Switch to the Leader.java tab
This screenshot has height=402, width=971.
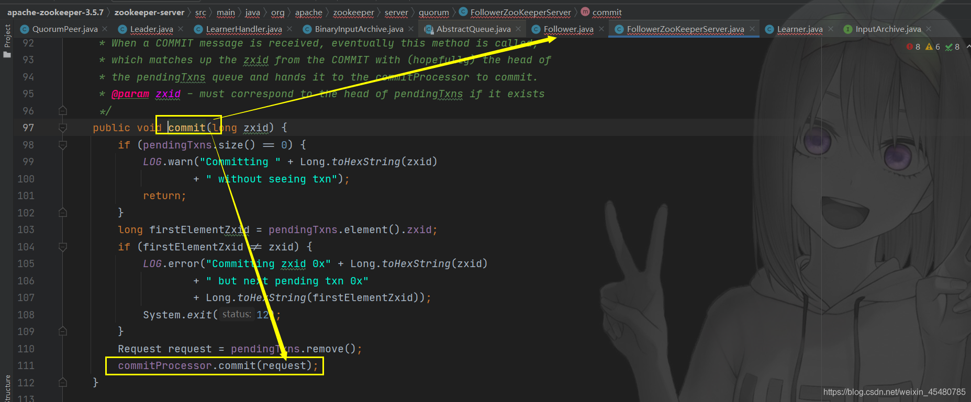click(151, 29)
